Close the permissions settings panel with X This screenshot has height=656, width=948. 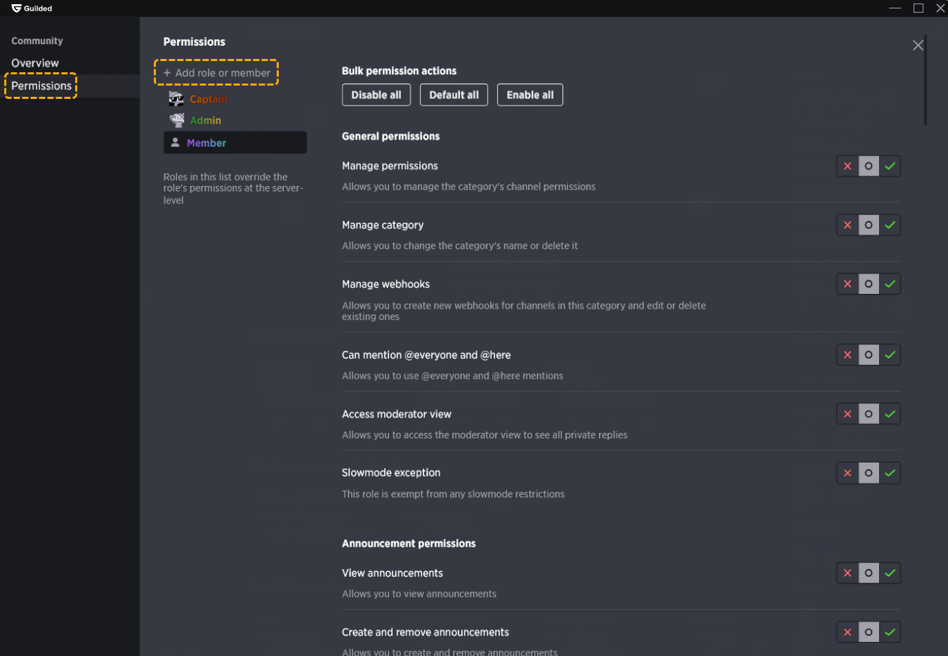click(918, 46)
